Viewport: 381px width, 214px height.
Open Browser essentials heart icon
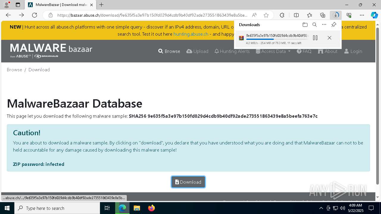[349, 15]
